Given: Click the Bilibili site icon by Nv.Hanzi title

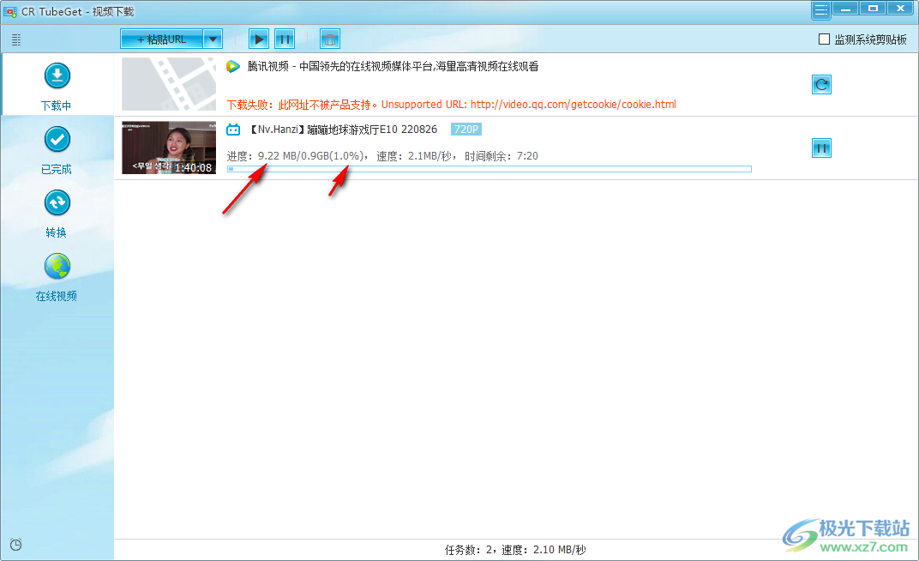Looking at the screenshot, I should (233, 130).
